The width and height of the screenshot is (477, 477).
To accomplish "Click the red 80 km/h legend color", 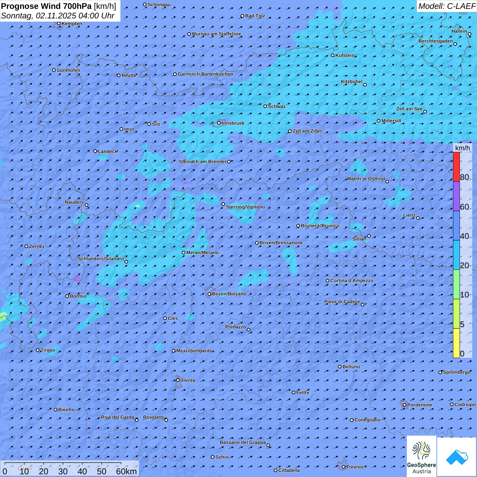I will click(456, 167).
